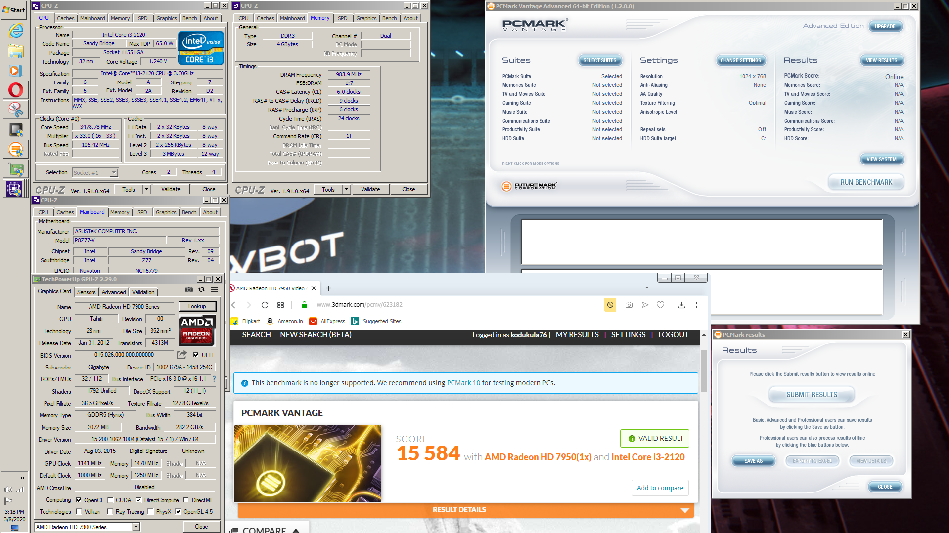Click Add to compare button
The height and width of the screenshot is (533, 949).
click(x=660, y=488)
